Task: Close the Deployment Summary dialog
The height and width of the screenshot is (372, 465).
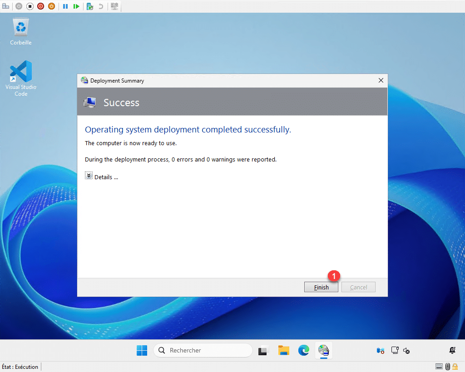Action: pos(381,80)
